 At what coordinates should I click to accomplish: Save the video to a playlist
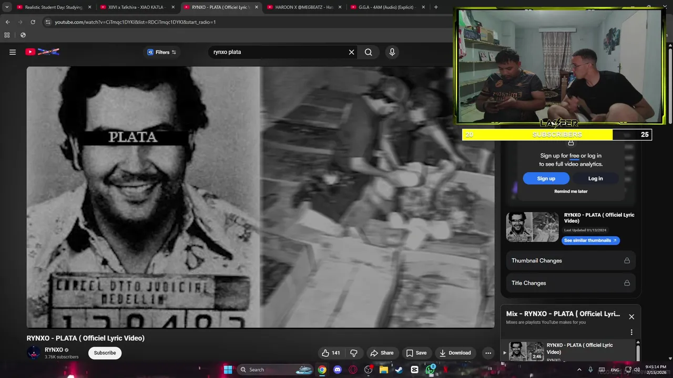coord(416,353)
